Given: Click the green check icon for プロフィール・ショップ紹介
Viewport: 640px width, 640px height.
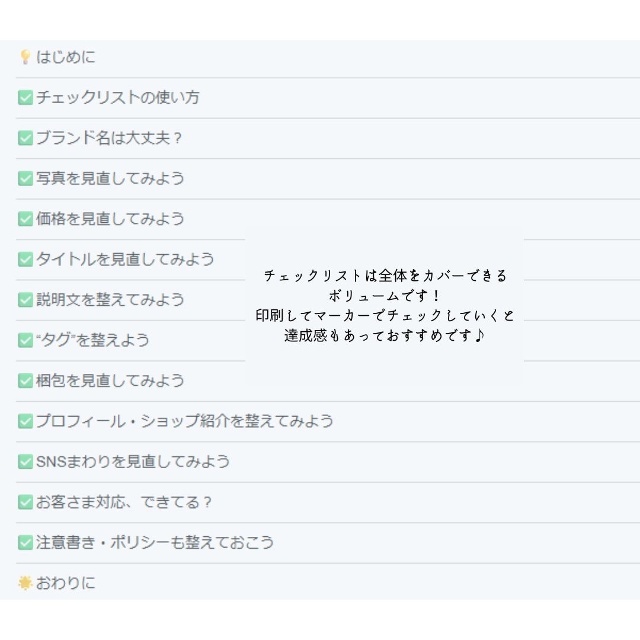Looking at the screenshot, I should pos(25,421).
